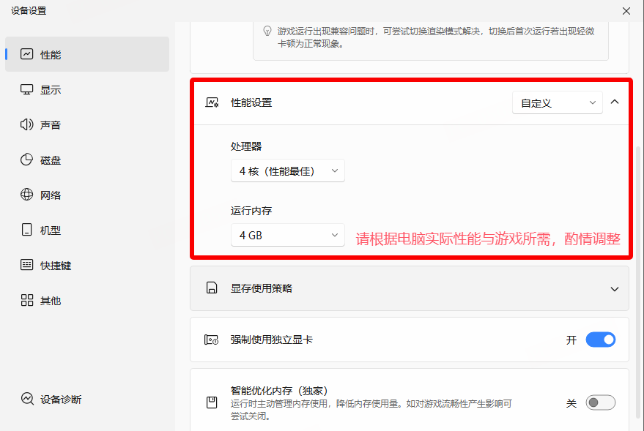Click the 性能 monitor icon in sidebar
The width and height of the screenshot is (644, 431).
27,54
